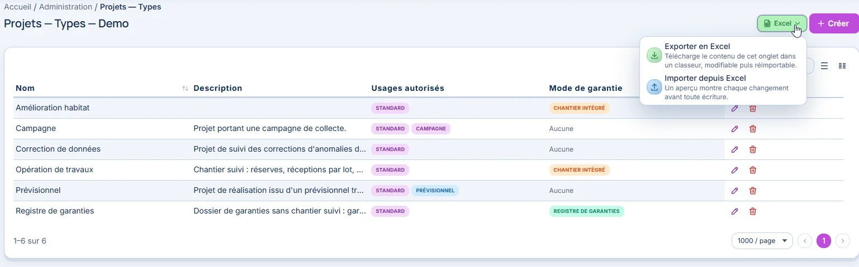859x267 pixels.
Task: Click description 'Chantier suivi : réserves'
Action: point(279,169)
